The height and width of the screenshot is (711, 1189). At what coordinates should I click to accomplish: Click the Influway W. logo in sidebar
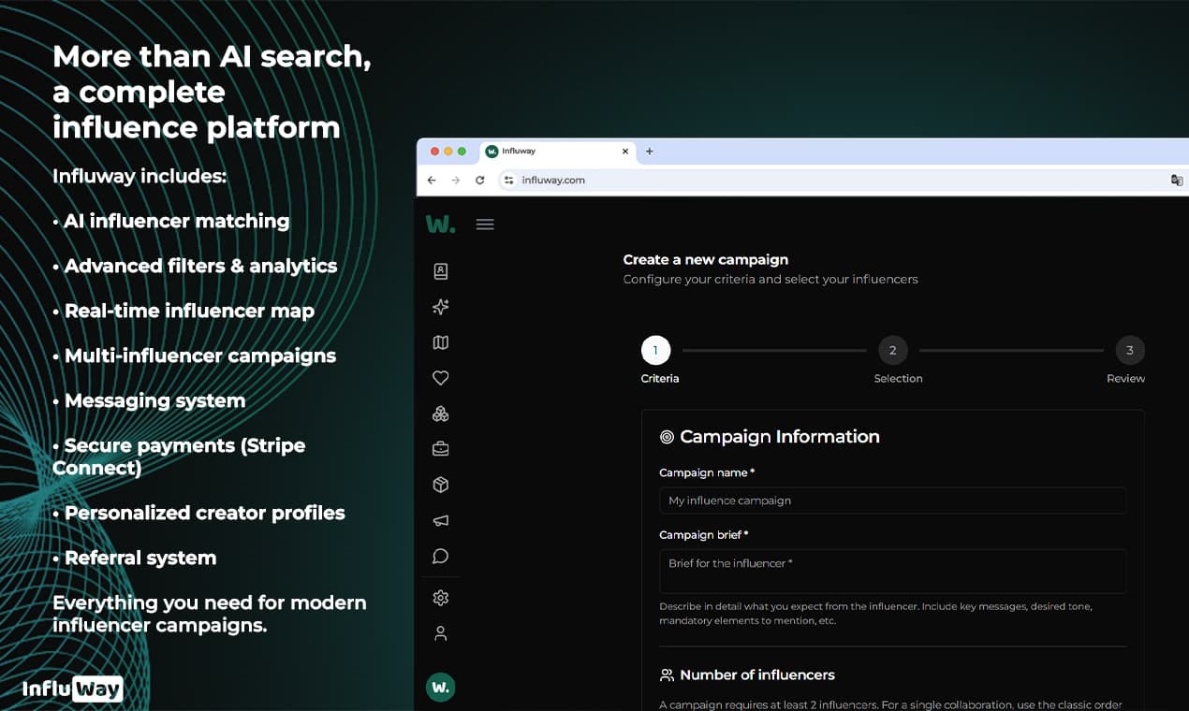point(440,225)
